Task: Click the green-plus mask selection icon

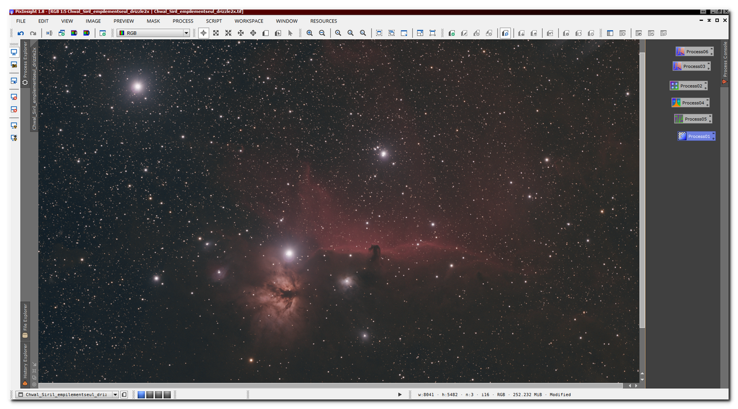Action: (x=451, y=33)
